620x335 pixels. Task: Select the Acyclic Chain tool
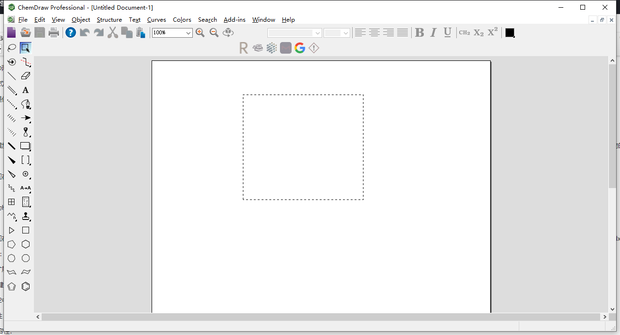pyautogui.click(x=12, y=216)
